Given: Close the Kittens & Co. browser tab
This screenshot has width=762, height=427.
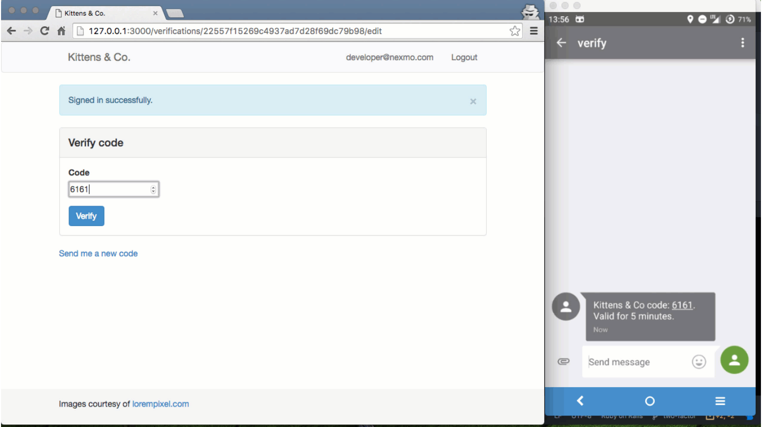Looking at the screenshot, I should click(x=155, y=13).
